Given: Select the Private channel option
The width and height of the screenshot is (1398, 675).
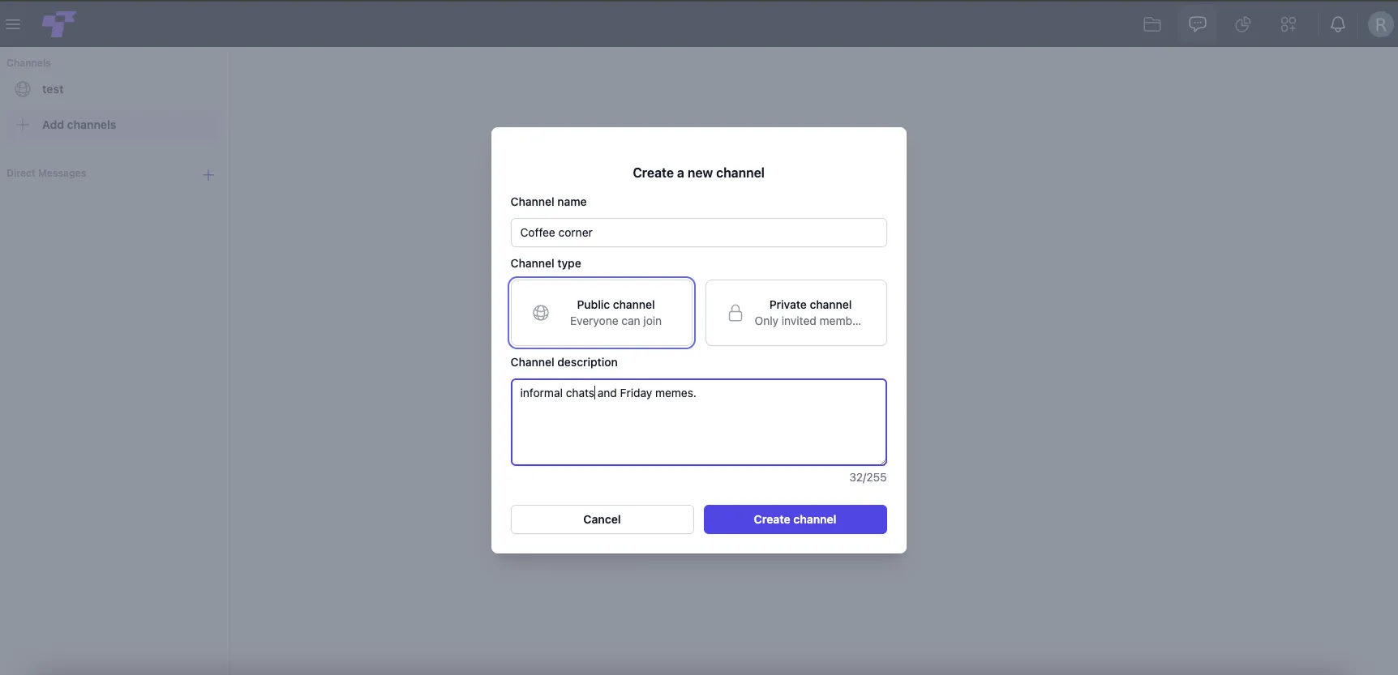Looking at the screenshot, I should (x=796, y=313).
